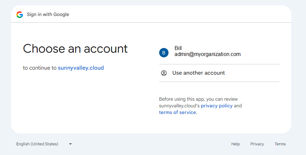Open the Help footer link
Viewport: 306px width, 155px height.
[x=235, y=144]
